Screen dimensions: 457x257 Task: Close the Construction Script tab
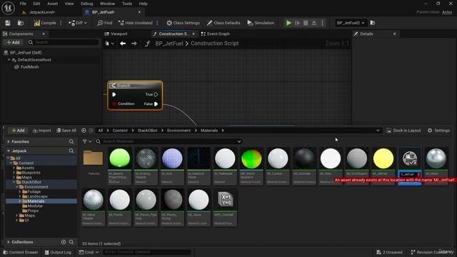(x=194, y=34)
